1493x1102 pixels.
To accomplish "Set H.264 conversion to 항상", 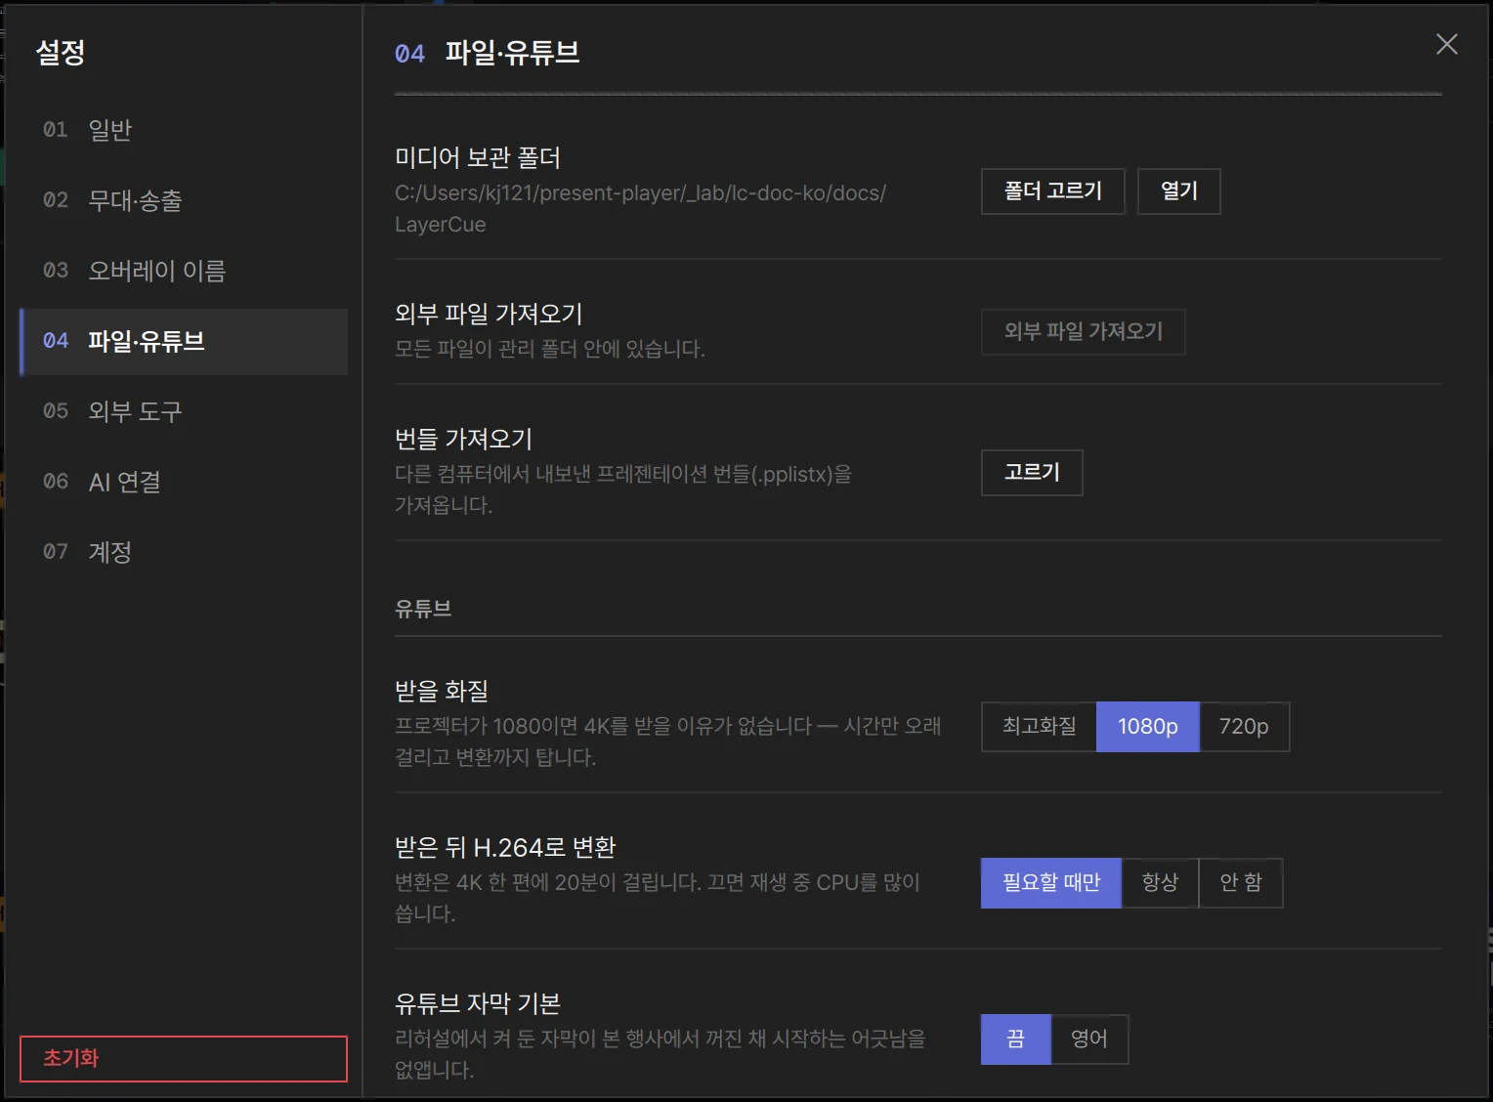I will point(1160,882).
